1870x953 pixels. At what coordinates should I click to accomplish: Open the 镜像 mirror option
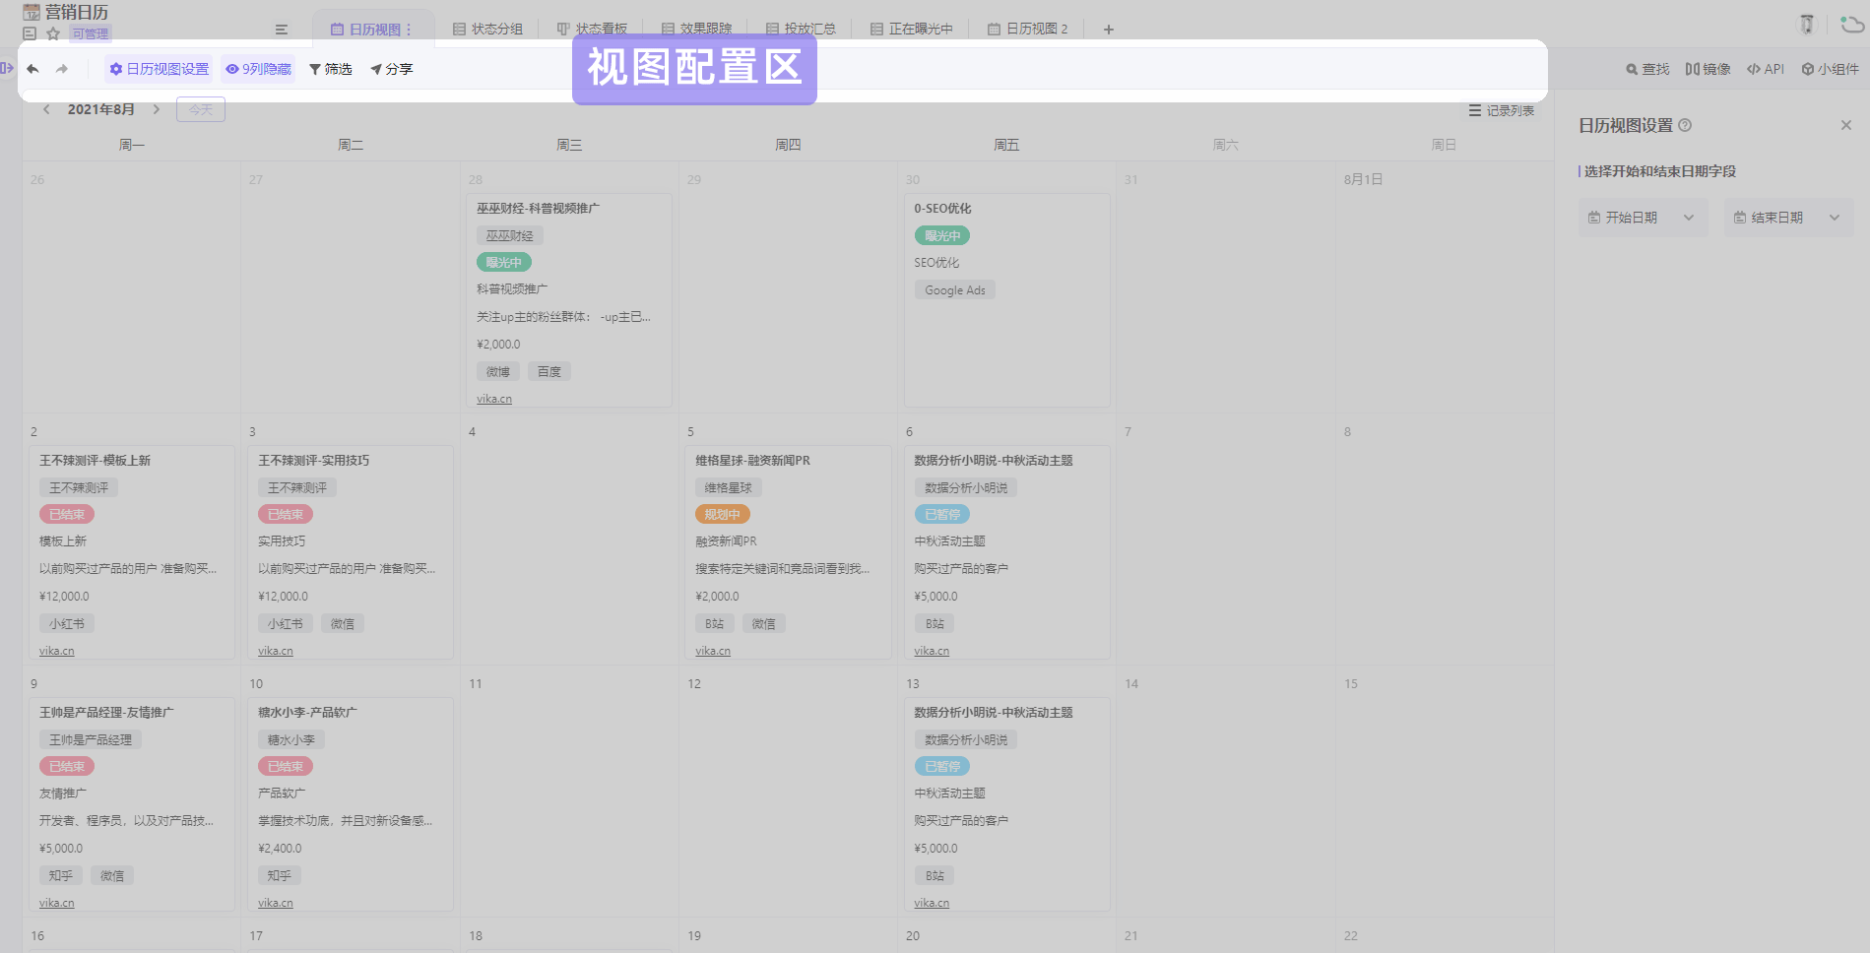pos(1708,69)
